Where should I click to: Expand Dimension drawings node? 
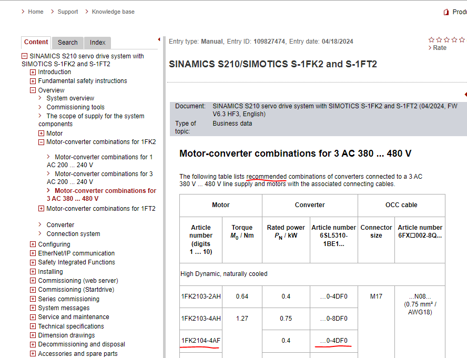33,335
